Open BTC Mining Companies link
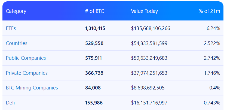 point(32,88)
